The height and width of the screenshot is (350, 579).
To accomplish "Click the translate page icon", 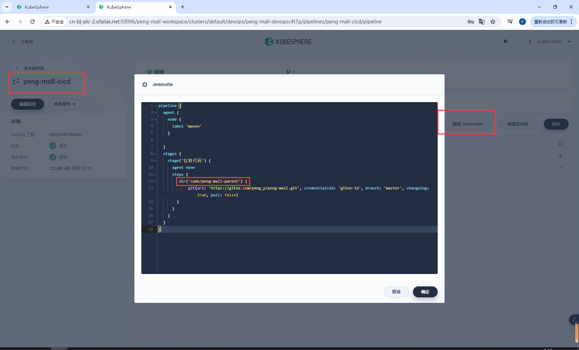I will click(x=482, y=22).
